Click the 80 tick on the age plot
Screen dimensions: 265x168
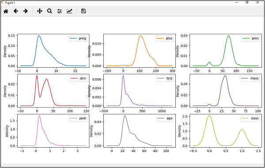(155, 151)
